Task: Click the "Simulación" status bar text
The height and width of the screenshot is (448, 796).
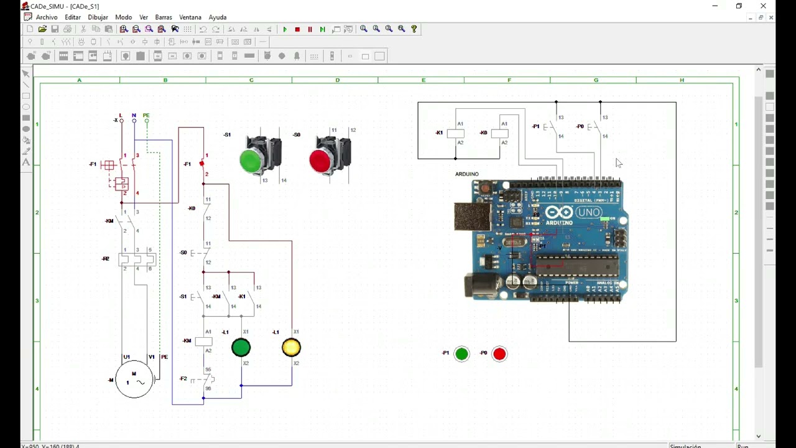Action: [x=685, y=446]
